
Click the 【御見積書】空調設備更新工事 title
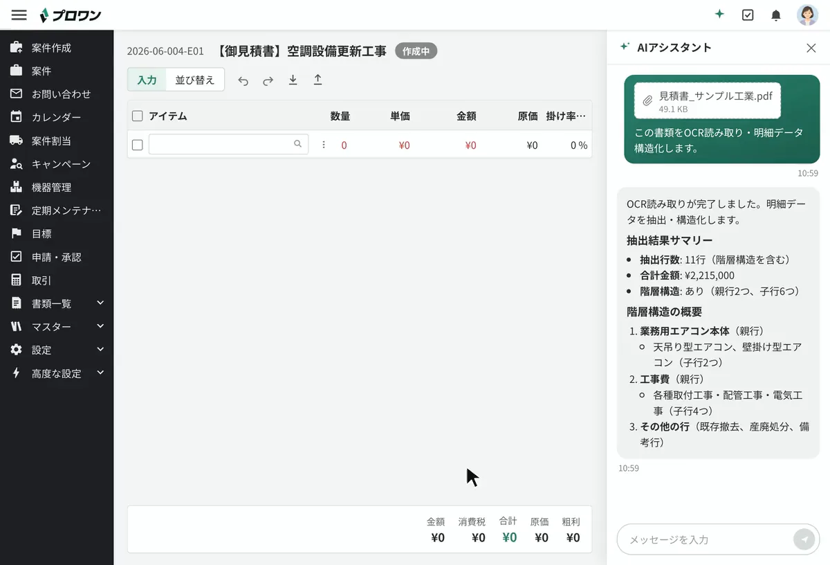(x=300, y=51)
